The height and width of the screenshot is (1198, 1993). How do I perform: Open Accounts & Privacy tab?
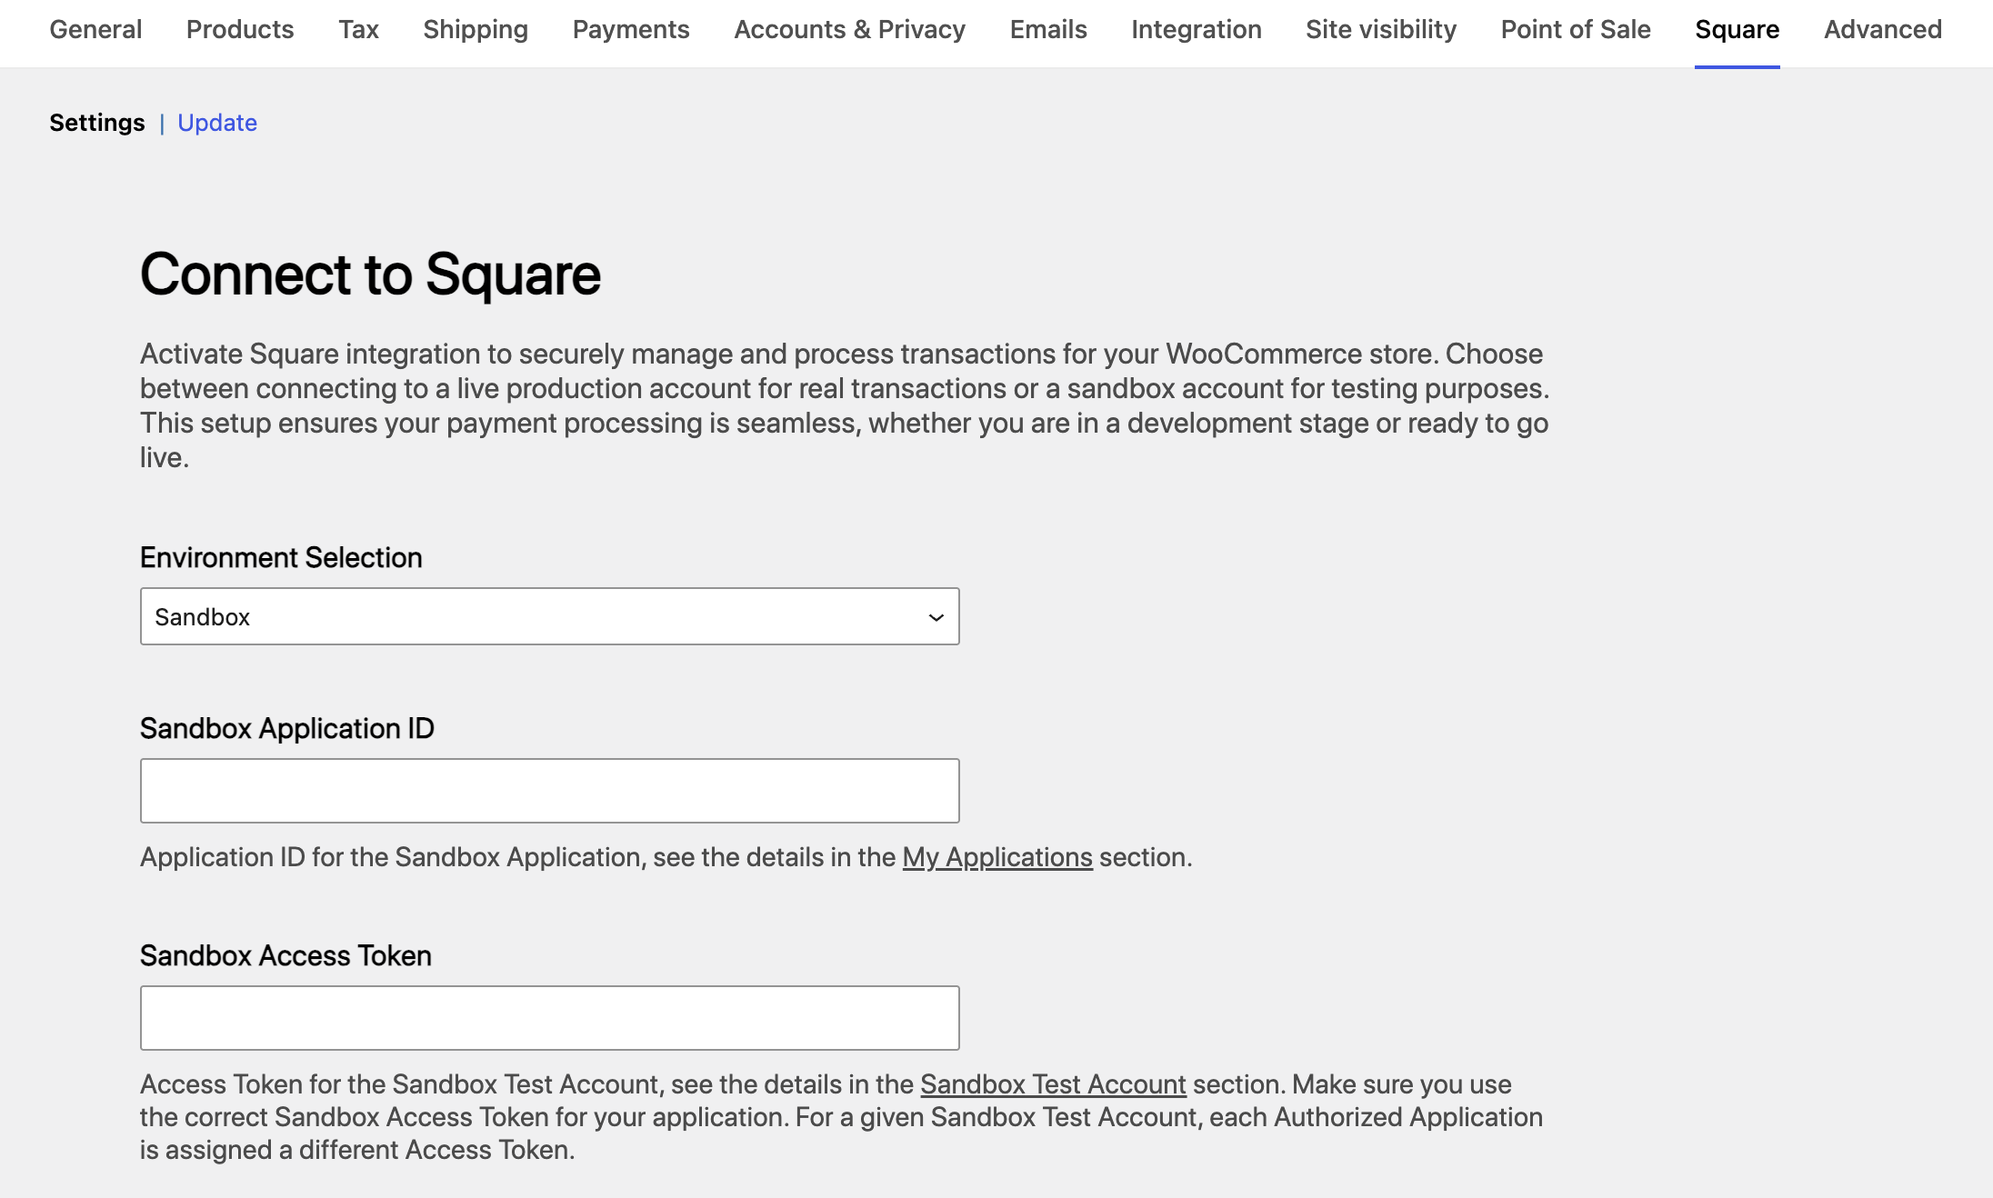(x=849, y=29)
